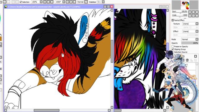
Task: Click the coyote canvas vertical scrollbar thumb
Action: [x=112, y=51]
